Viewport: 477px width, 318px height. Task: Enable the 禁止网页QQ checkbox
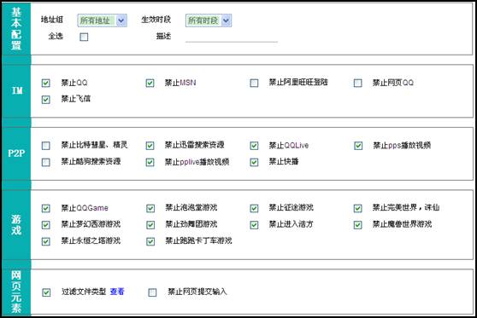click(358, 83)
